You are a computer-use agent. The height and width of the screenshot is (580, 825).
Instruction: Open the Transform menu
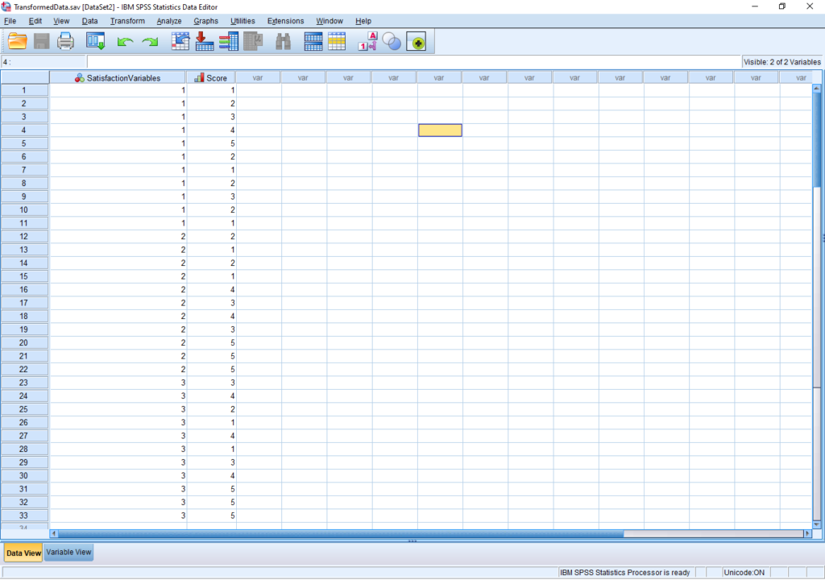click(x=127, y=21)
